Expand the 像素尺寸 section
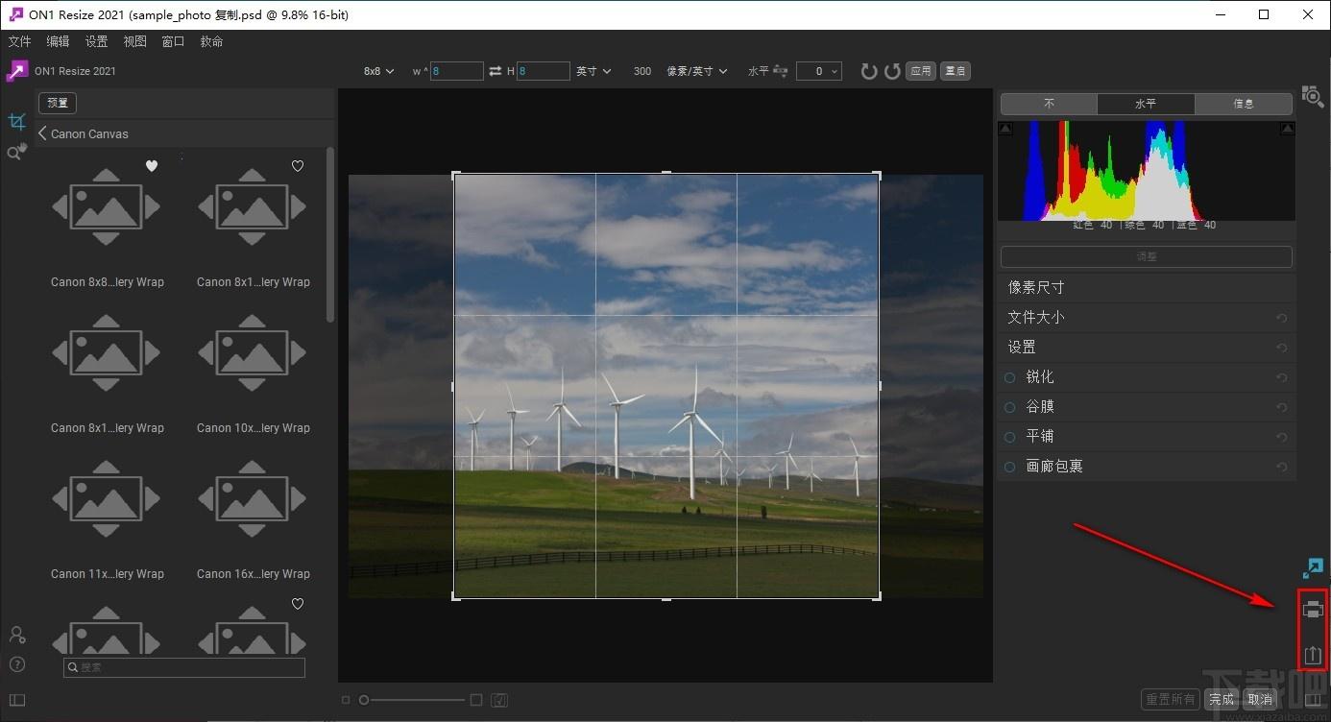The image size is (1331, 722). pyautogui.click(x=1146, y=288)
